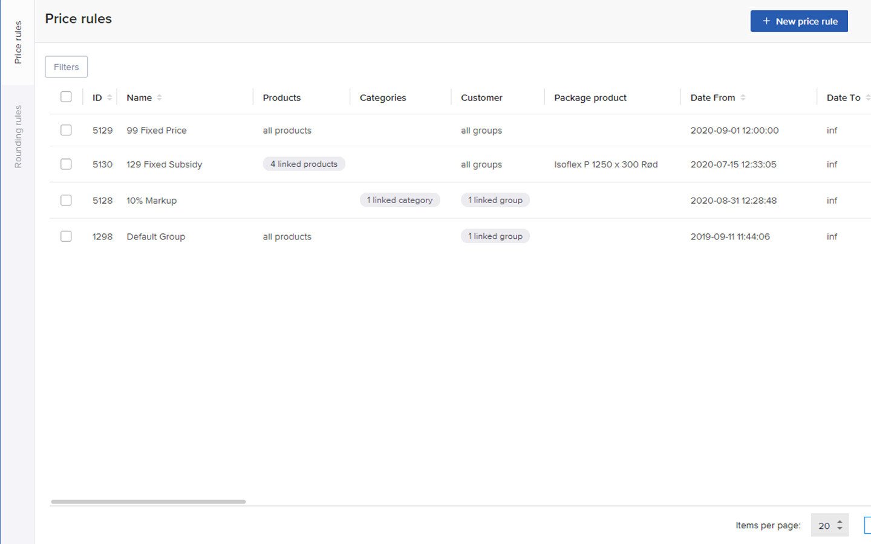The image size is (871, 544).
Task: Click 1 linked group badge for 10% Markup
Action: (495, 200)
